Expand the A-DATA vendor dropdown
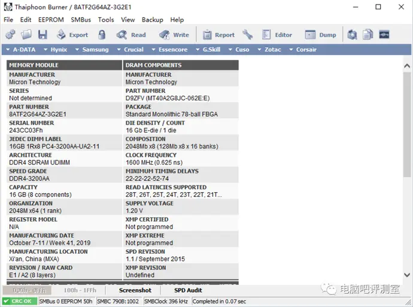413x307 pixels. pyautogui.click(x=23, y=50)
